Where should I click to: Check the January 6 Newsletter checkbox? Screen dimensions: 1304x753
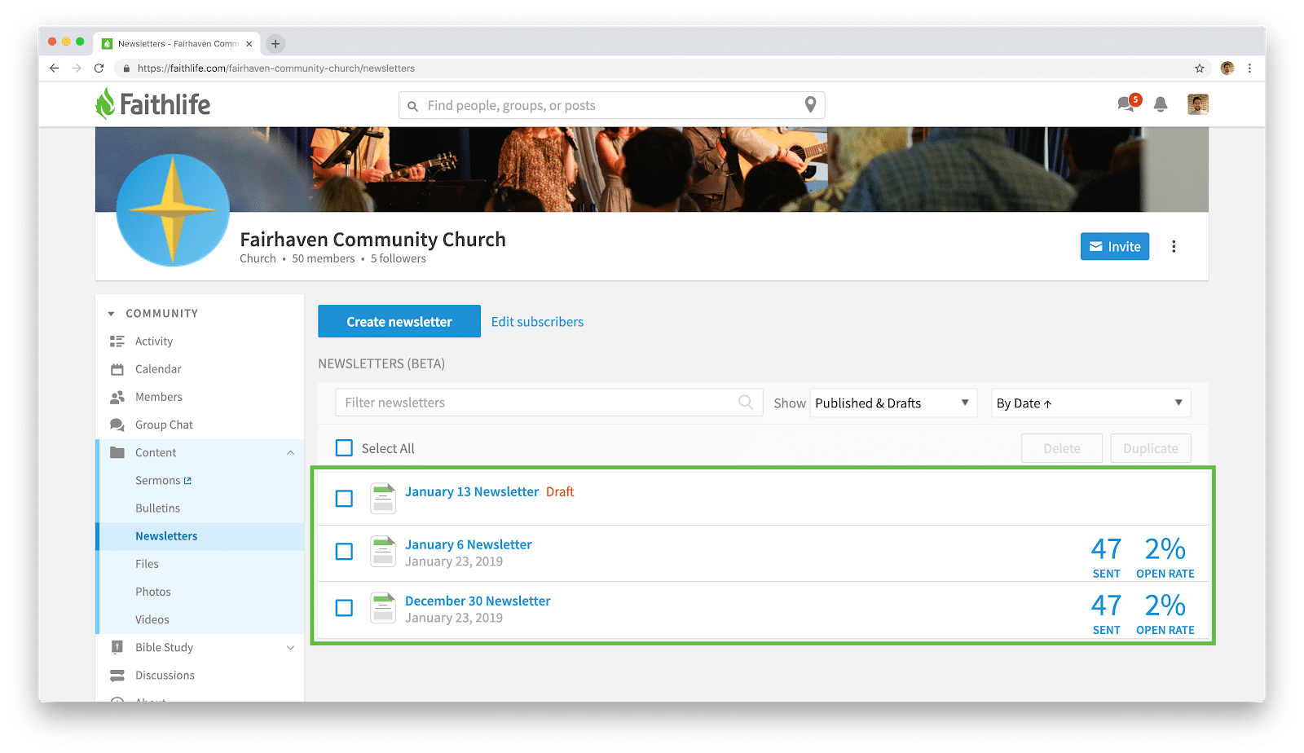click(345, 552)
